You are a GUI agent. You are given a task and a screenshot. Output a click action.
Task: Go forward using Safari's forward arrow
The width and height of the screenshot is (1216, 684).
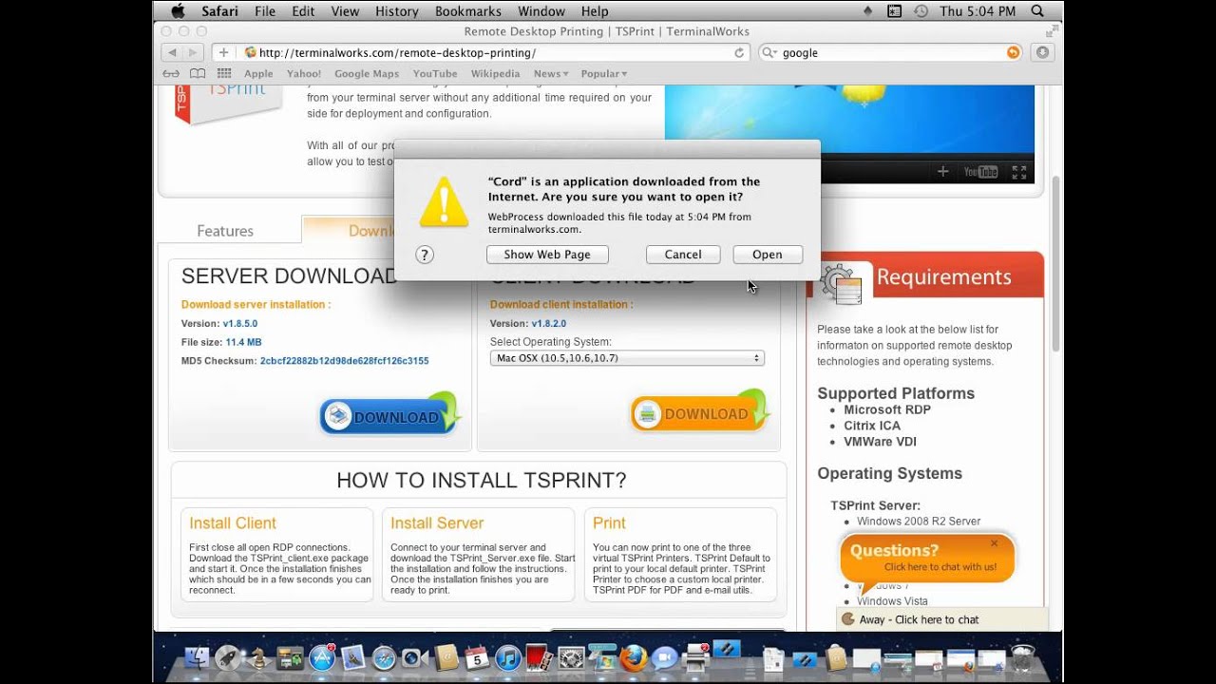click(193, 53)
